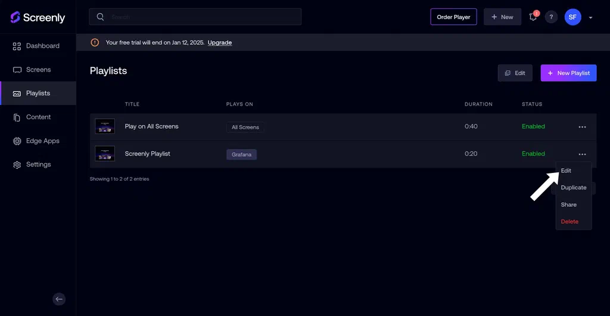The height and width of the screenshot is (316, 610).
Task: Click Showing 1 to 2 entries text
Action: pyautogui.click(x=119, y=179)
